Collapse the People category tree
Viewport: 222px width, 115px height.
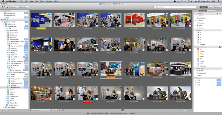point(196,21)
